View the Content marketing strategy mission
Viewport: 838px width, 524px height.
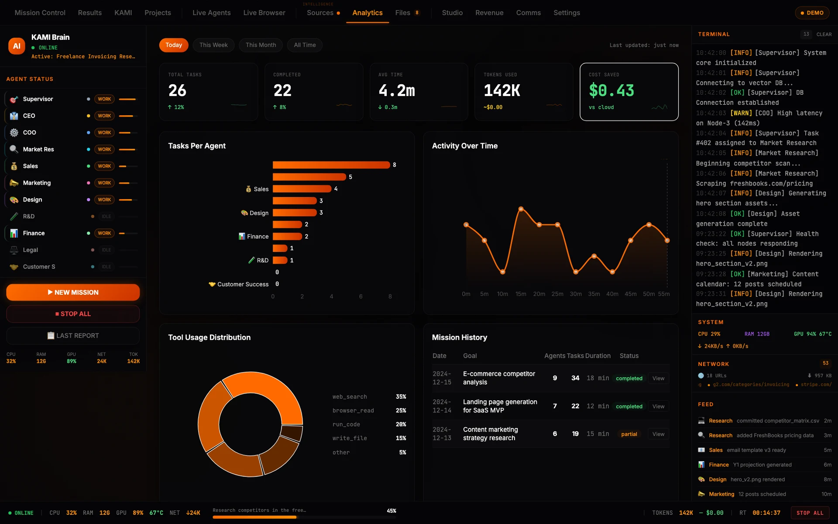point(658,434)
